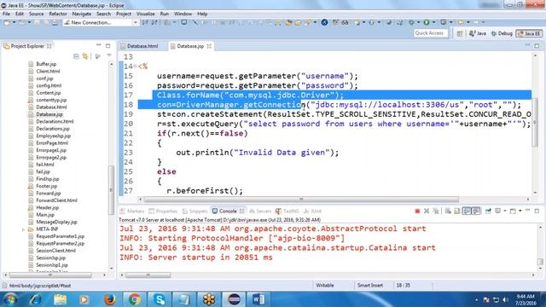Click the editor horizontal scrollbar

pyautogui.click(x=301, y=200)
